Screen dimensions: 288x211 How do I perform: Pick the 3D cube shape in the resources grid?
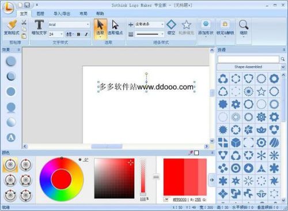coord(236,143)
